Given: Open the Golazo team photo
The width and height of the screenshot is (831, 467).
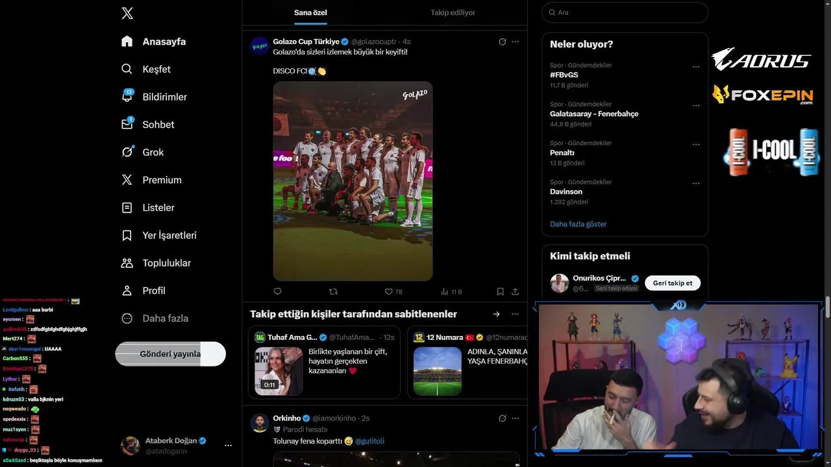Looking at the screenshot, I should [x=353, y=181].
